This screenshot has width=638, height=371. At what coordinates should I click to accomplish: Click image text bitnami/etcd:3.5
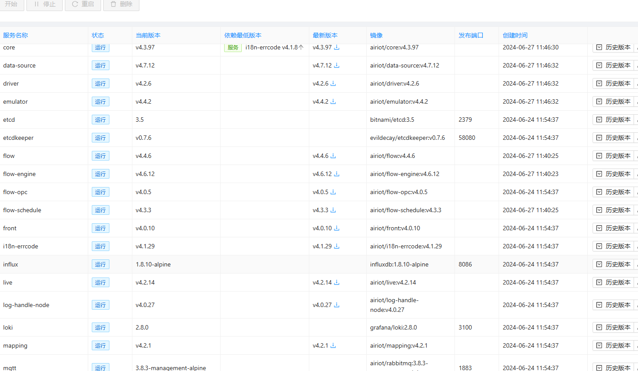[x=392, y=120]
